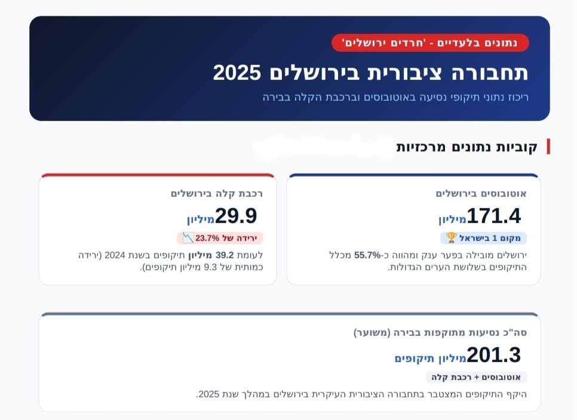Click the cumulative validations description for 2025
This screenshot has width=577, height=420.
click(361, 394)
